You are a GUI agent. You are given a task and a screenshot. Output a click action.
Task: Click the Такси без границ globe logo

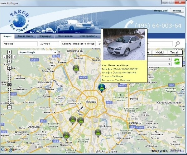[19, 21]
